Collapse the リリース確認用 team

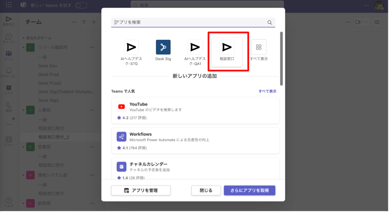point(23,47)
